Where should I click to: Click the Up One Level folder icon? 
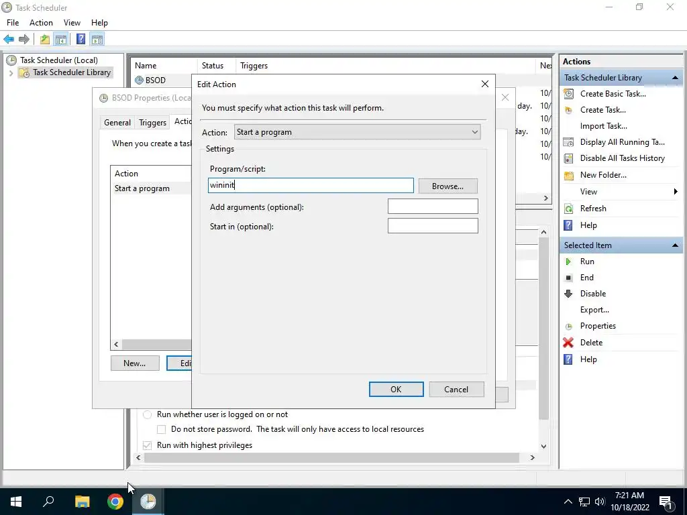tap(45, 40)
